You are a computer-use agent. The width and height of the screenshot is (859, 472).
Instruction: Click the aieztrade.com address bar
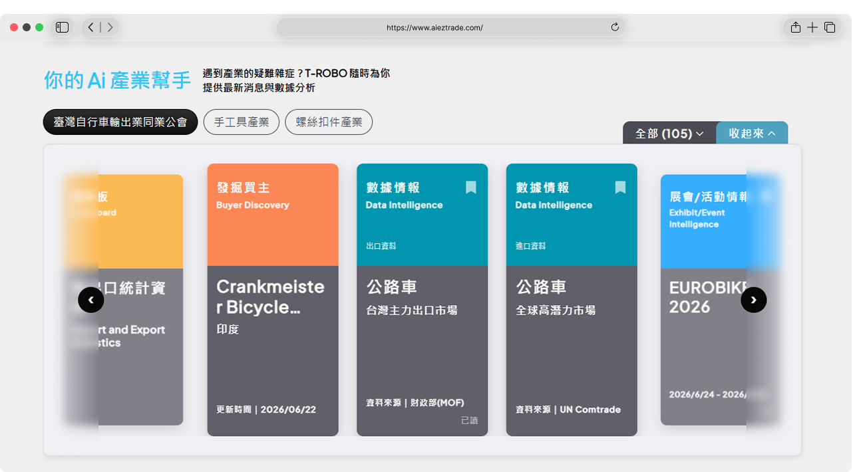pyautogui.click(x=450, y=27)
